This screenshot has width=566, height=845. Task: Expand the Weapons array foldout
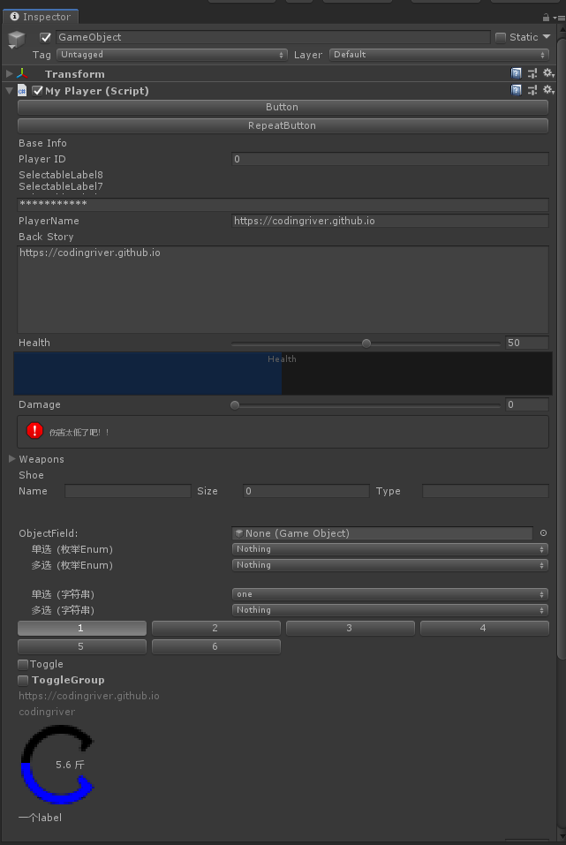(x=11, y=458)
